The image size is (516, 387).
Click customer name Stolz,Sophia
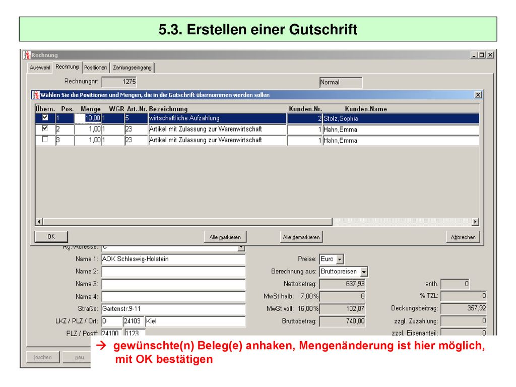coord(341,118)
